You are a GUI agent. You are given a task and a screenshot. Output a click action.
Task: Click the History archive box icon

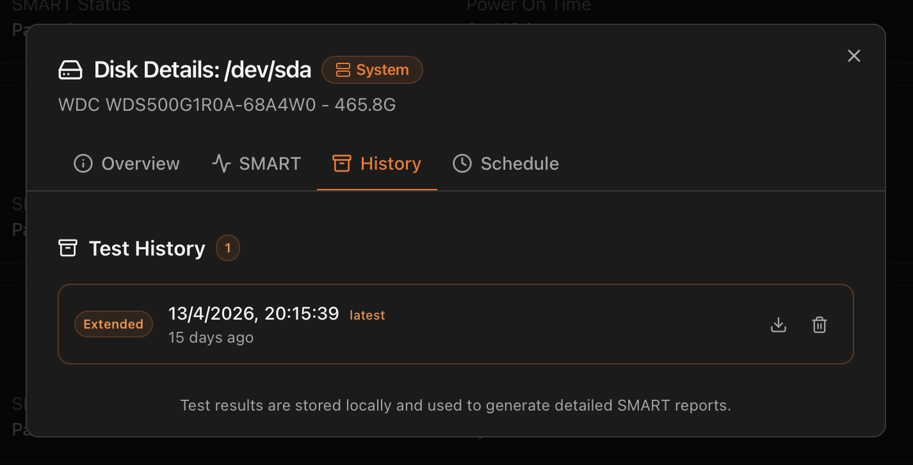pos(342,163)
